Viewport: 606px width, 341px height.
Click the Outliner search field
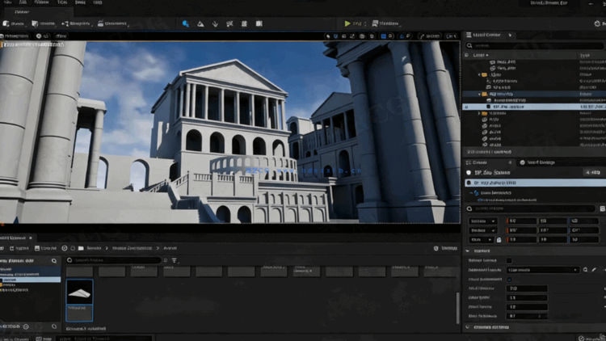tap(535, 45)
